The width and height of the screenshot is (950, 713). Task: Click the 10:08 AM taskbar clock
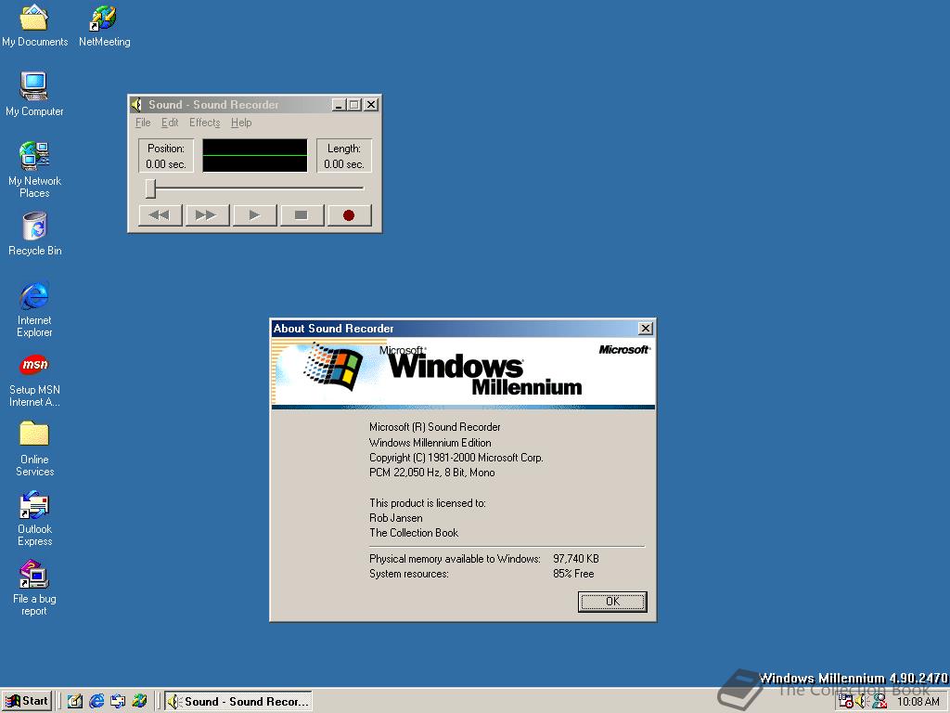point(918,702)
